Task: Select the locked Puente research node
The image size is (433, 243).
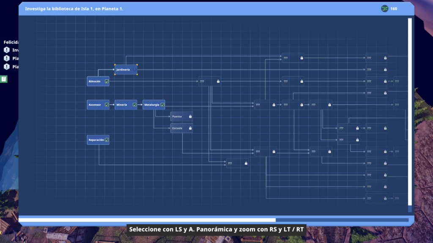Action: (x=178, y=116)
